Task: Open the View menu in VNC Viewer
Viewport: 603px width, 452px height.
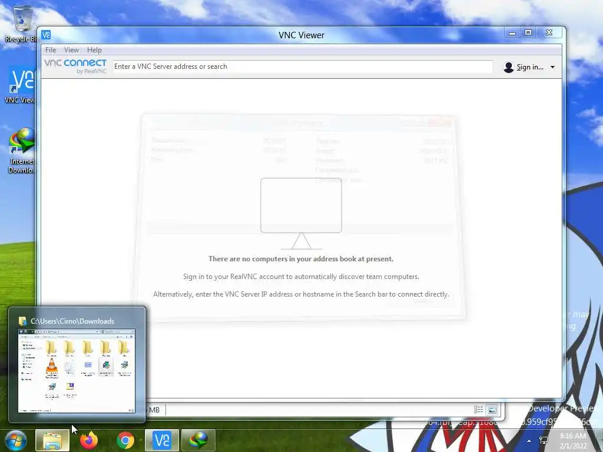Action: [x=71, y=50]
